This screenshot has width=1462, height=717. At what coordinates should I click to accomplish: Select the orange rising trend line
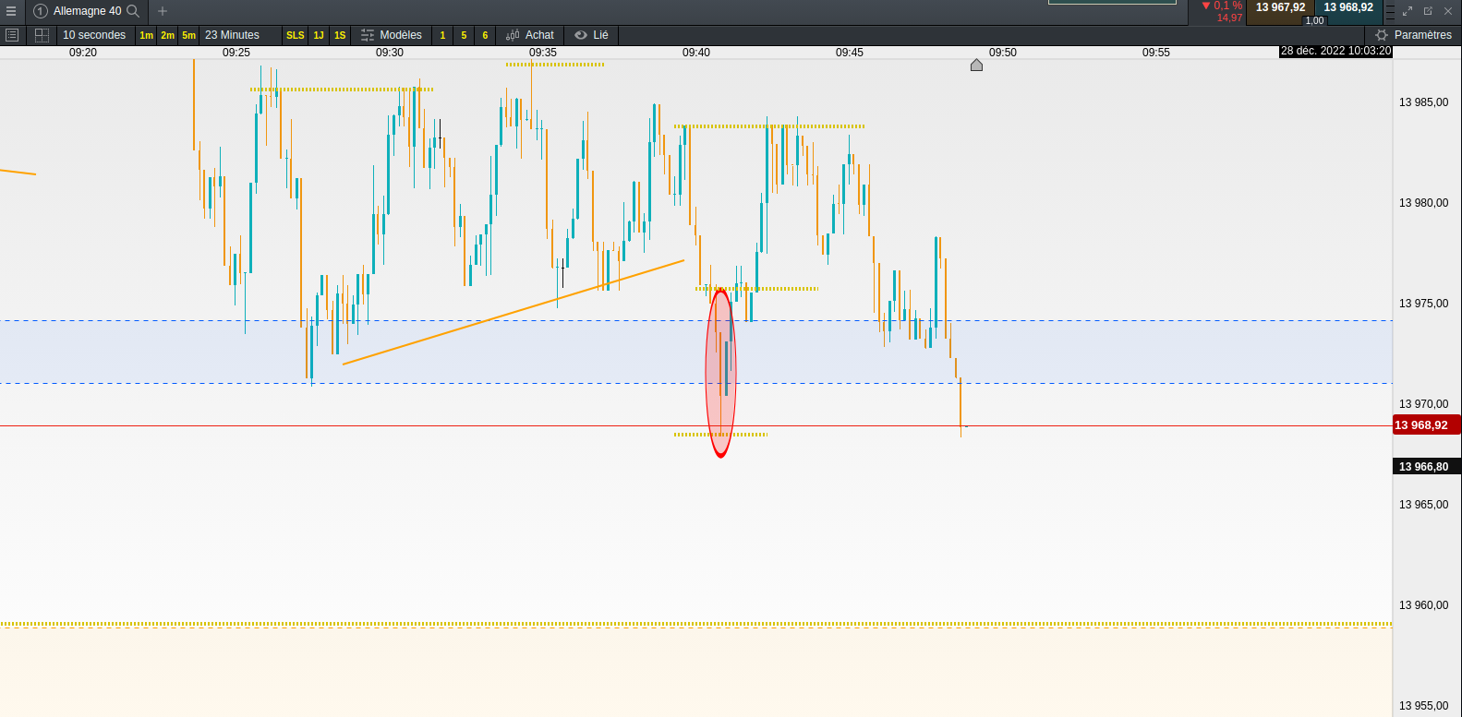514,312
